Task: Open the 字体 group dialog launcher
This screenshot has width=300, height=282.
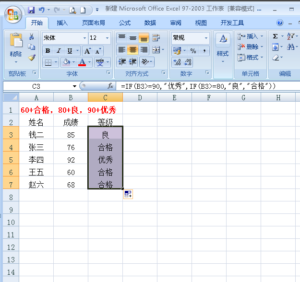Action: [x=108, y=72]
